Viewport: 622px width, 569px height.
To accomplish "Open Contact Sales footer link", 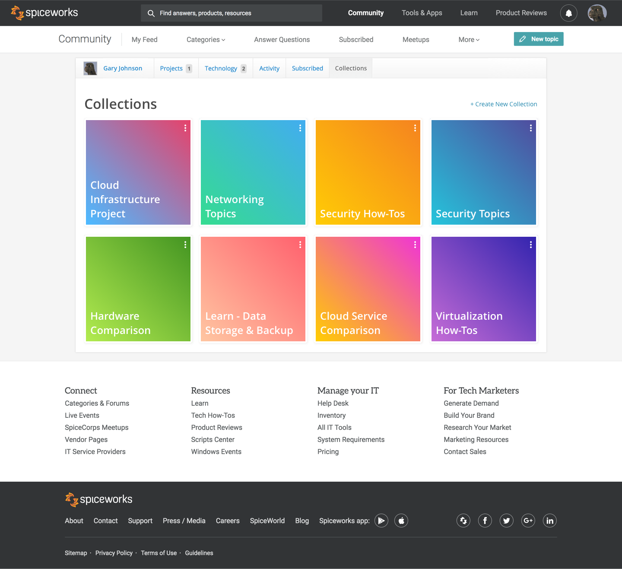I will pos(465,451).
